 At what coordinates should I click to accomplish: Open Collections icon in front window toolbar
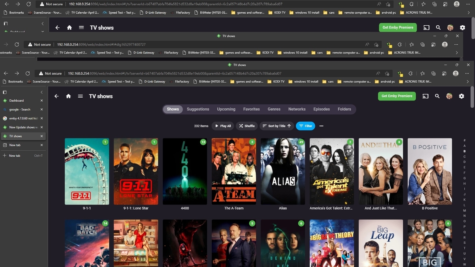[x=433, y=73]
